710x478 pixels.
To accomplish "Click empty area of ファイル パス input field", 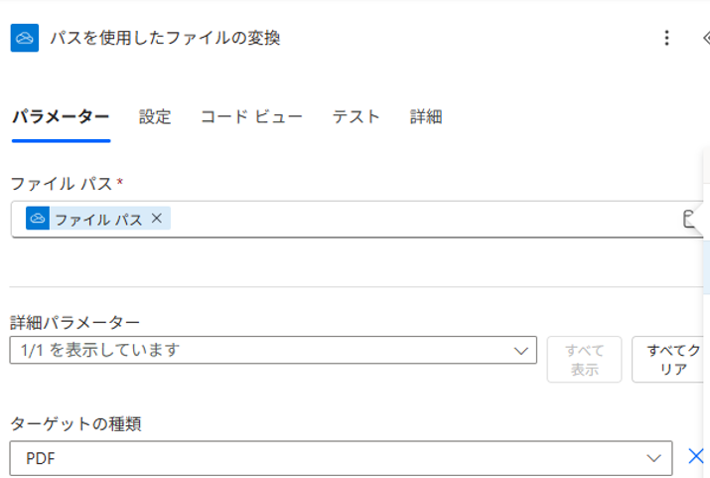I will (417, 220).
